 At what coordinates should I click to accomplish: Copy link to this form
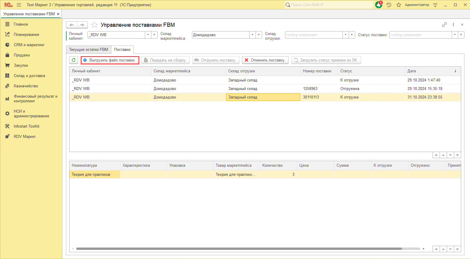(x=444, y=25)
